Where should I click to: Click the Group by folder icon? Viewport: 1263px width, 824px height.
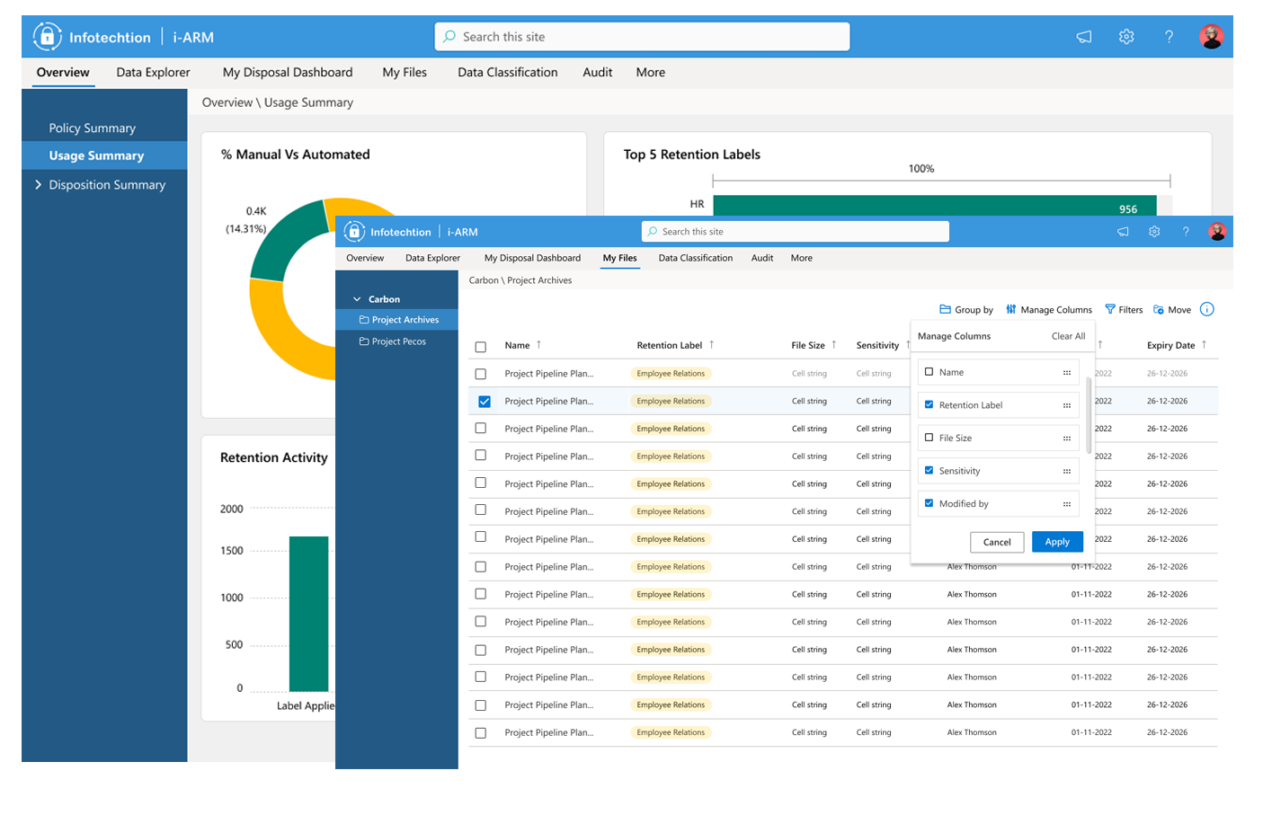click(x=945, y=309)
